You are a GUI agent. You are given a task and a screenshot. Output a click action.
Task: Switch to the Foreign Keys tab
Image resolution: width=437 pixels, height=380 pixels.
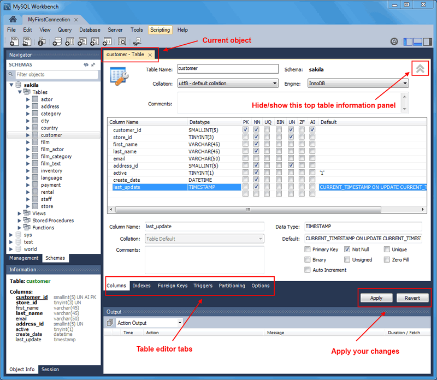pyautogui.click(x=173, y=285)
